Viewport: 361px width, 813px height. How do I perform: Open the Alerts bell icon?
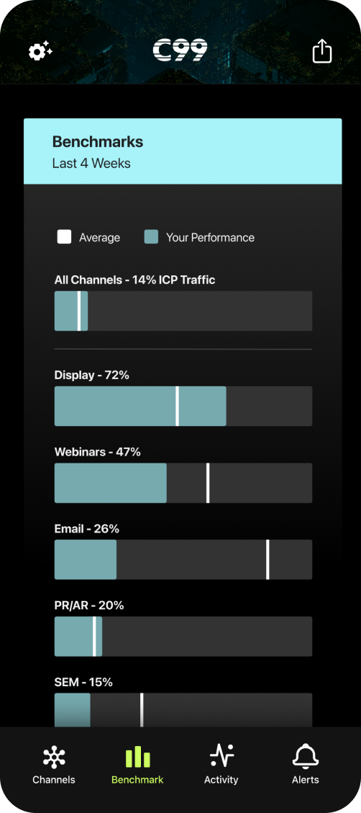click(x=306, y=757)
